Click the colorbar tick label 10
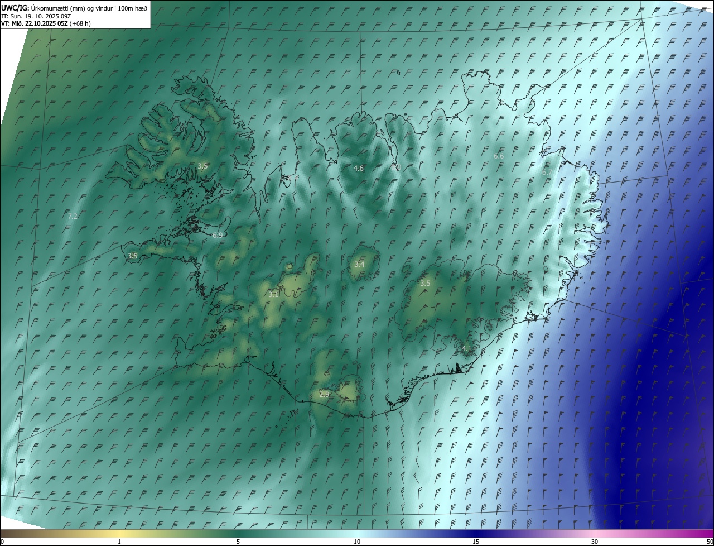This screenshot has height=546, width=714. click(357, 542)
